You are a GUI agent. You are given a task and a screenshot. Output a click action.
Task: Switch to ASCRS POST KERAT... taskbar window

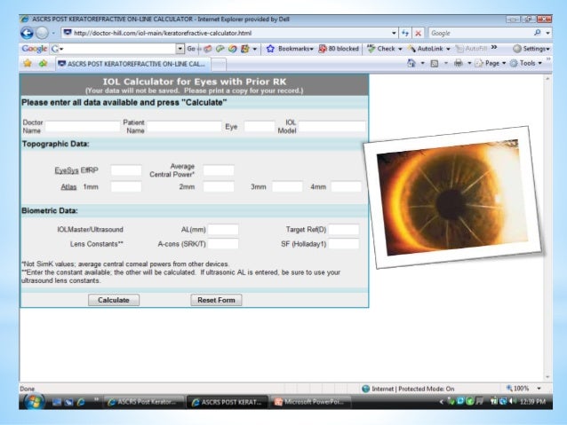[228, 402]
